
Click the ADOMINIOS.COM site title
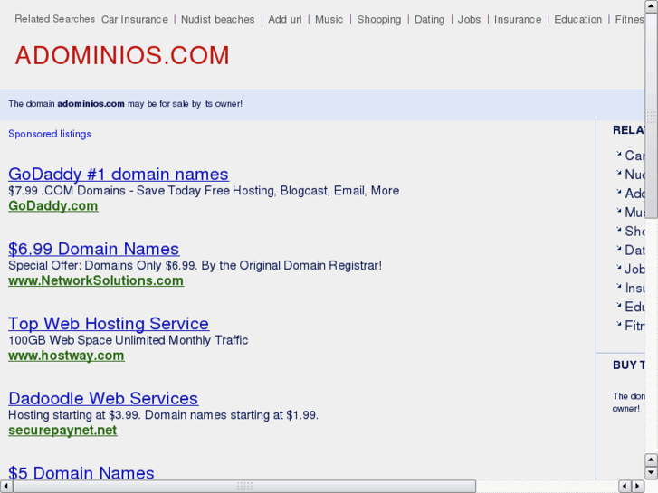[122, 55]
